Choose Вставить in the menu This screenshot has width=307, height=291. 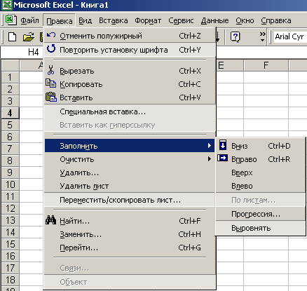[x=130, y=97]
